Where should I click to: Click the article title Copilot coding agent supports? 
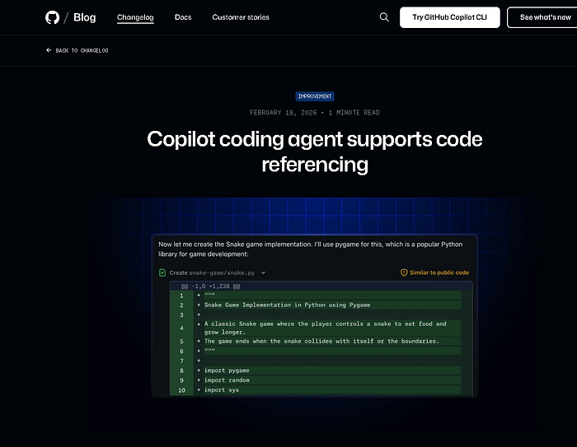pyautogui.click(x=315, y=151)
